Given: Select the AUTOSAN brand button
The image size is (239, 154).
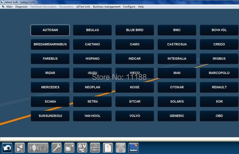Looking at the screenshot, I should 50,30.
